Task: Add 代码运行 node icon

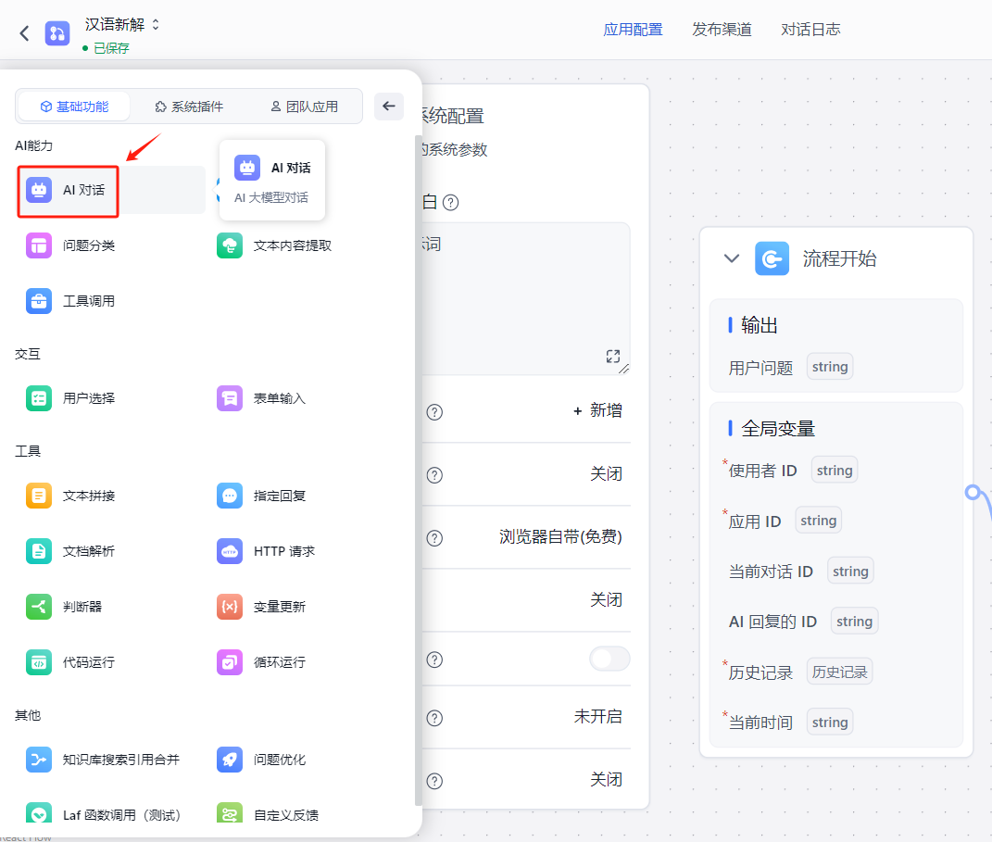Action: pos(39,663)
